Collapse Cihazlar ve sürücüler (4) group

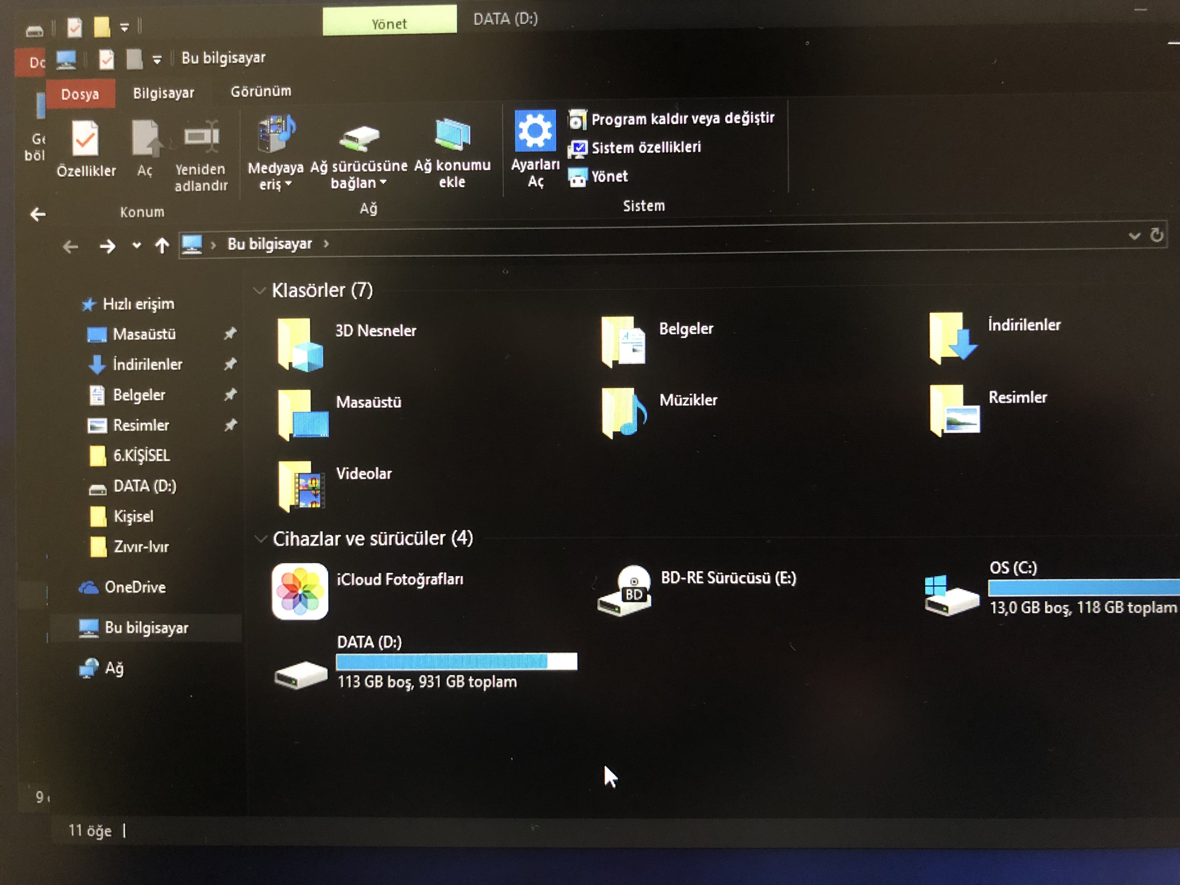point(261,539)
